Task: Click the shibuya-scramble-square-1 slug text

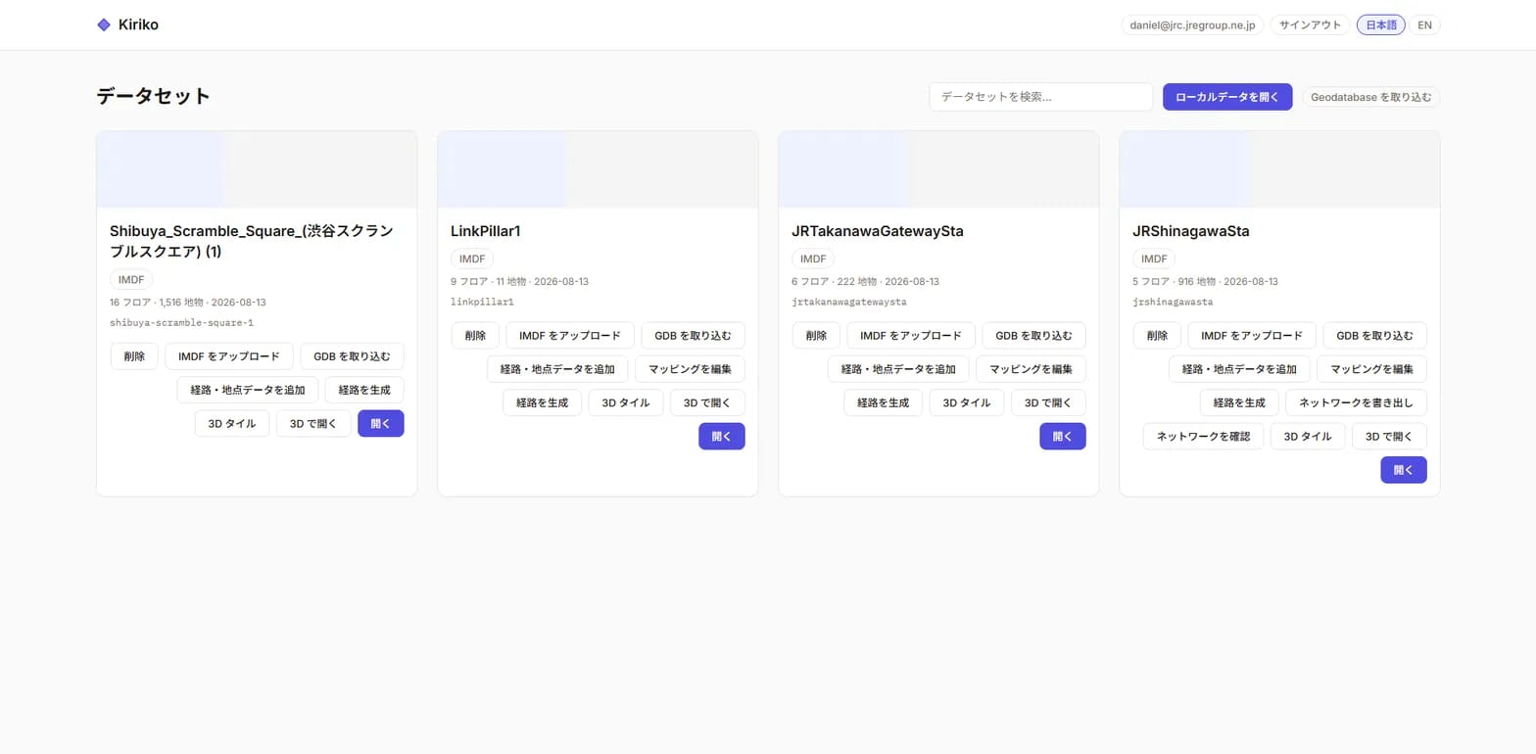Action: (181, 322)
